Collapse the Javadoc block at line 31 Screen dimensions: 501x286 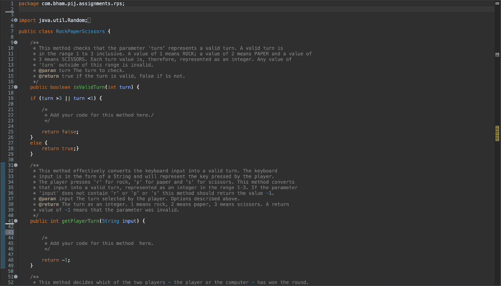click(15, 165)
